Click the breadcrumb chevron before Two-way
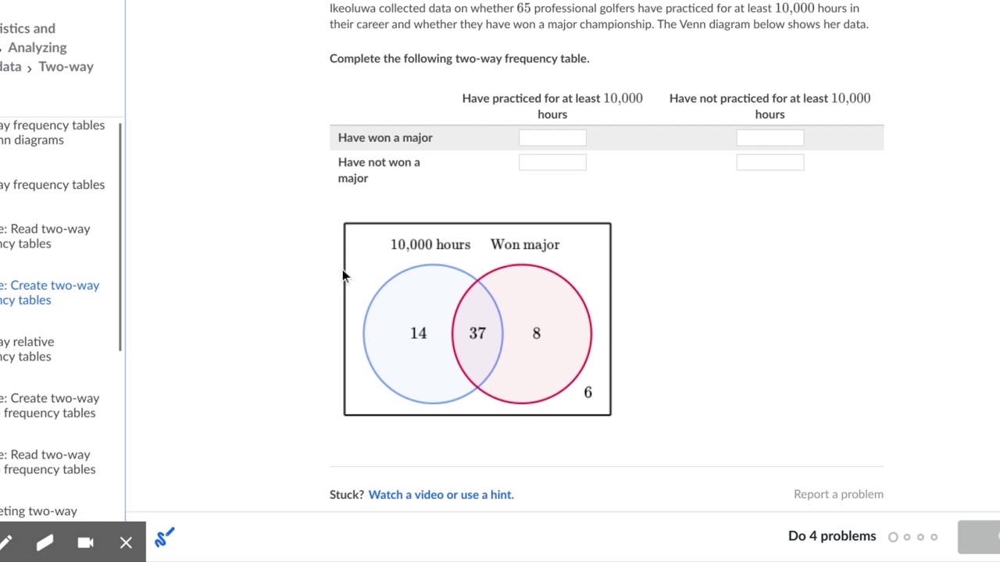The width and height of the screenshot is (1000, 562). click(29, 68)
